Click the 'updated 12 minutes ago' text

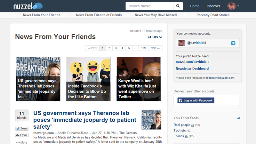tap(146, 31)
